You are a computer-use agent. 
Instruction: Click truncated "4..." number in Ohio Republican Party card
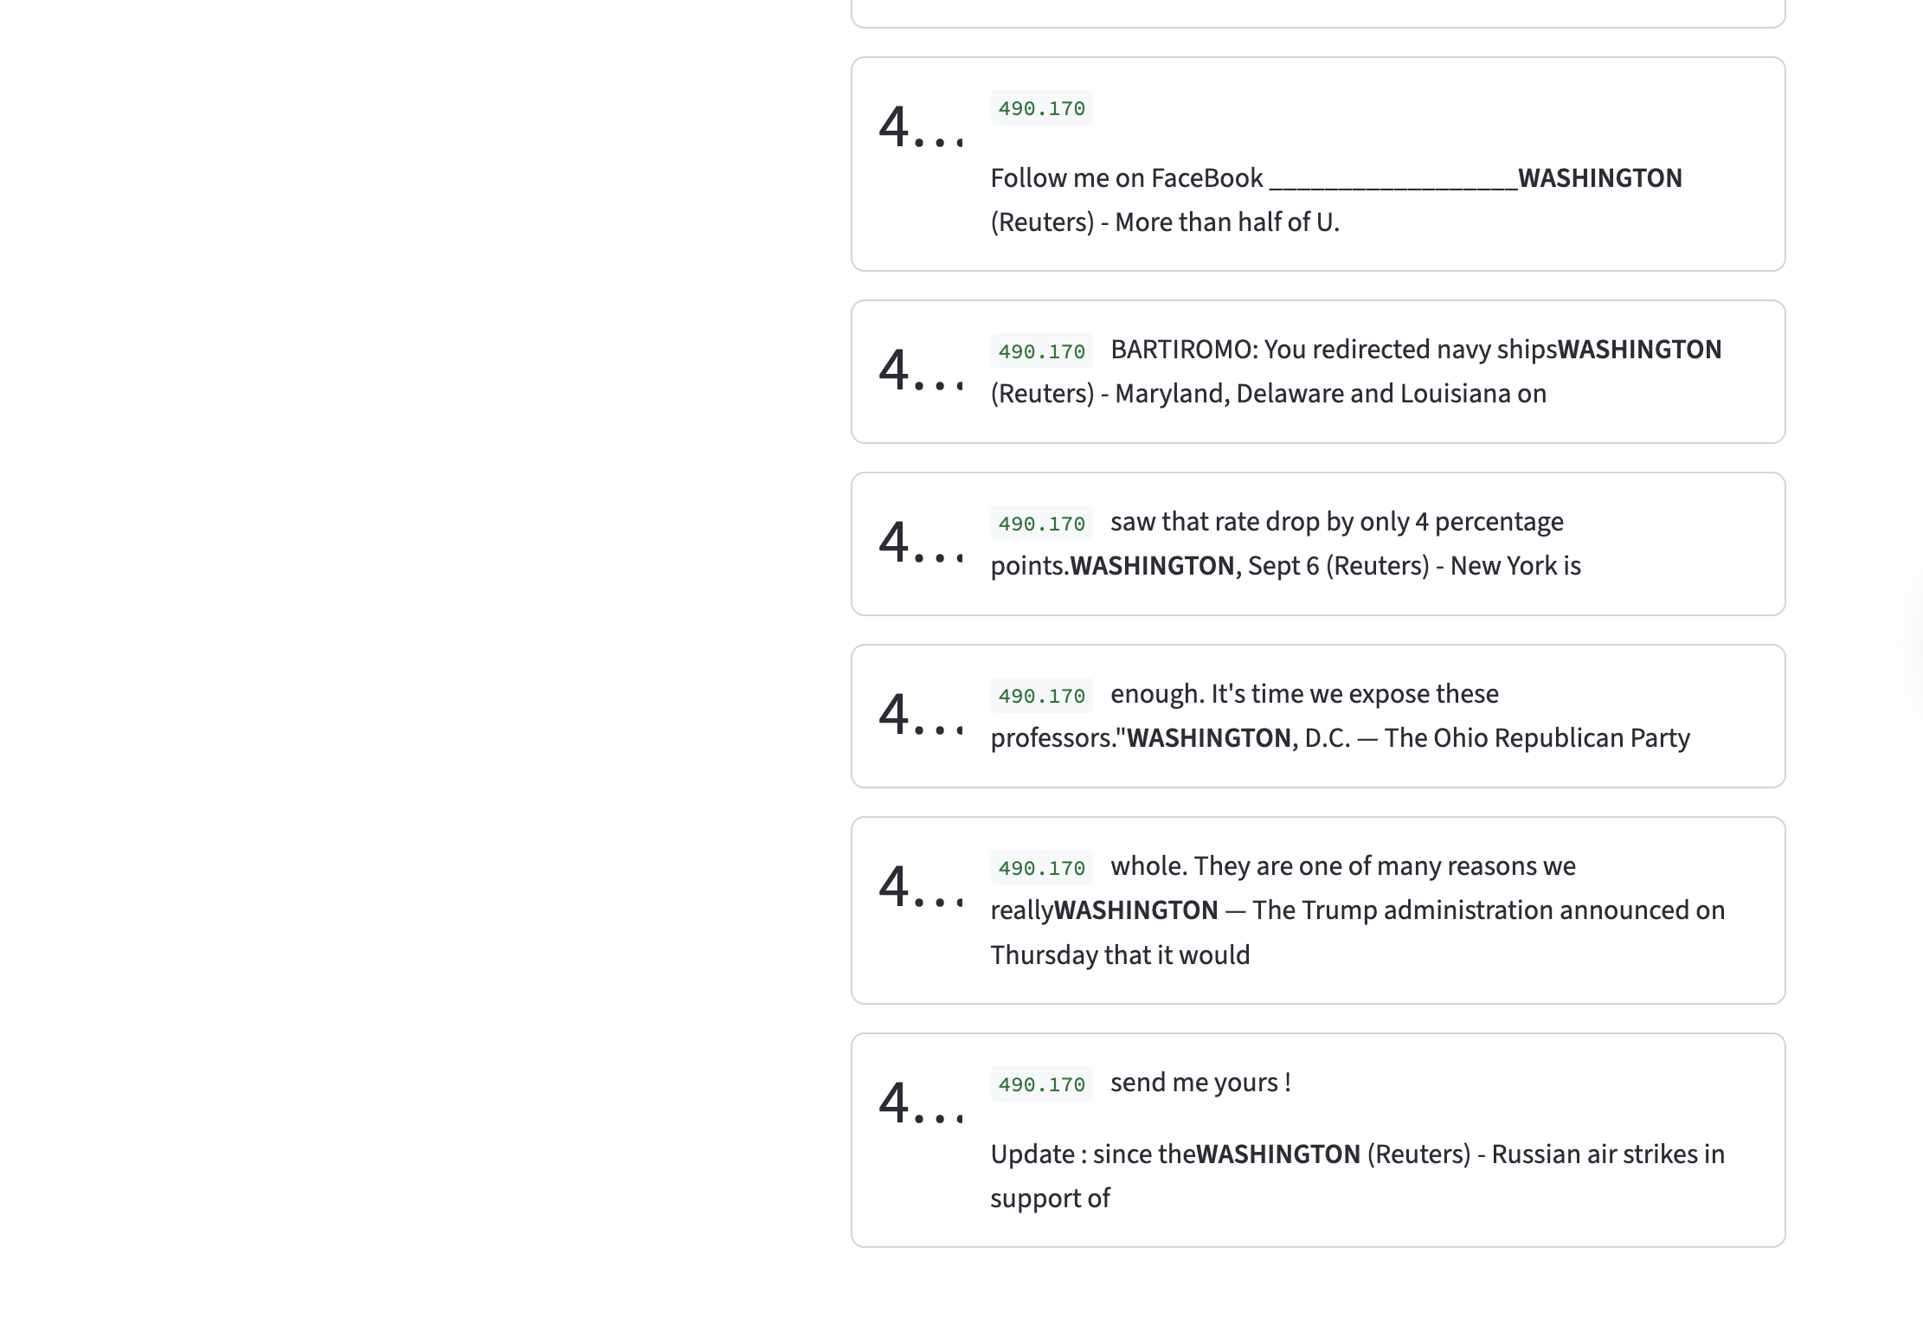coord(920,716)
